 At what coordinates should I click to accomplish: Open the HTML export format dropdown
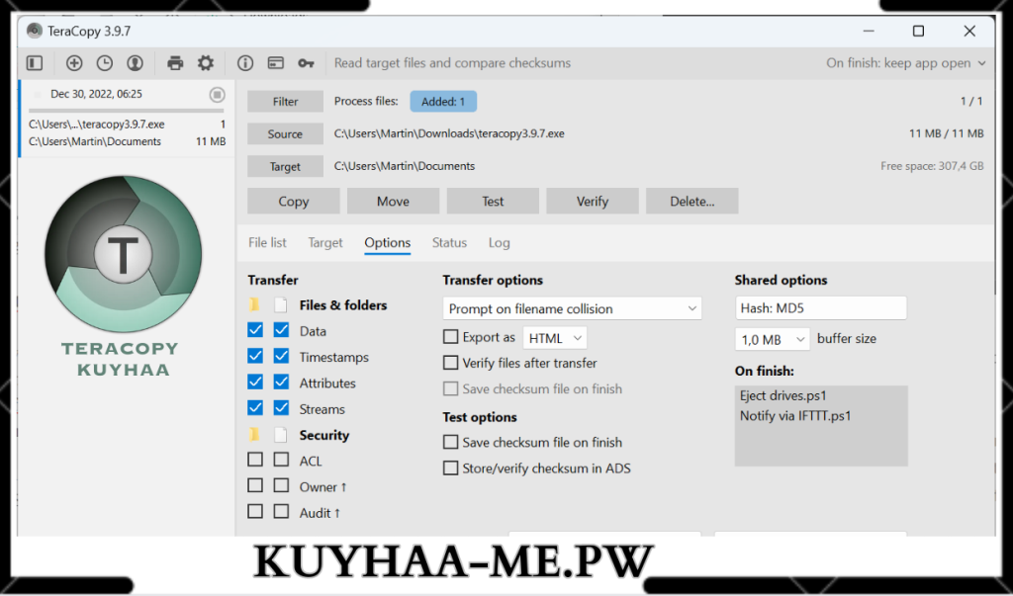(x=554, y=338)
